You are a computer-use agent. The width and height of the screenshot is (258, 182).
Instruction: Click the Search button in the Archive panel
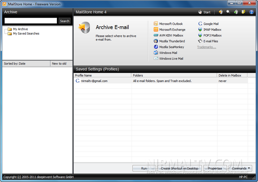(65, 21)
